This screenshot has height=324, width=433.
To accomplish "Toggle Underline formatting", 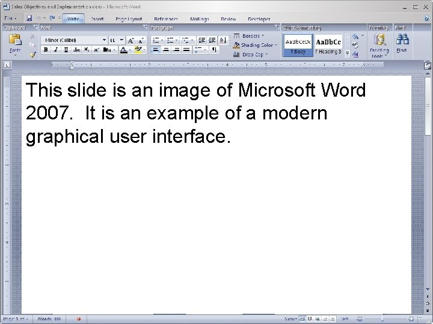I will click(66, 50).
